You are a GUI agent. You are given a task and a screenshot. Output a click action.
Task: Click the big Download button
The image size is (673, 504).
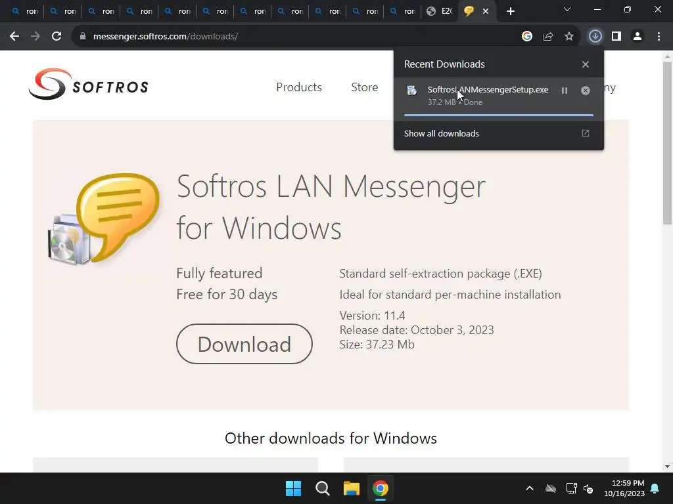click(x=244, y=344)
